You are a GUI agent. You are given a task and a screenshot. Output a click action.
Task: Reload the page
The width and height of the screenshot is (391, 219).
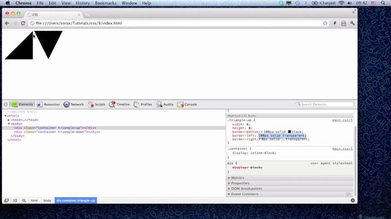23,23
